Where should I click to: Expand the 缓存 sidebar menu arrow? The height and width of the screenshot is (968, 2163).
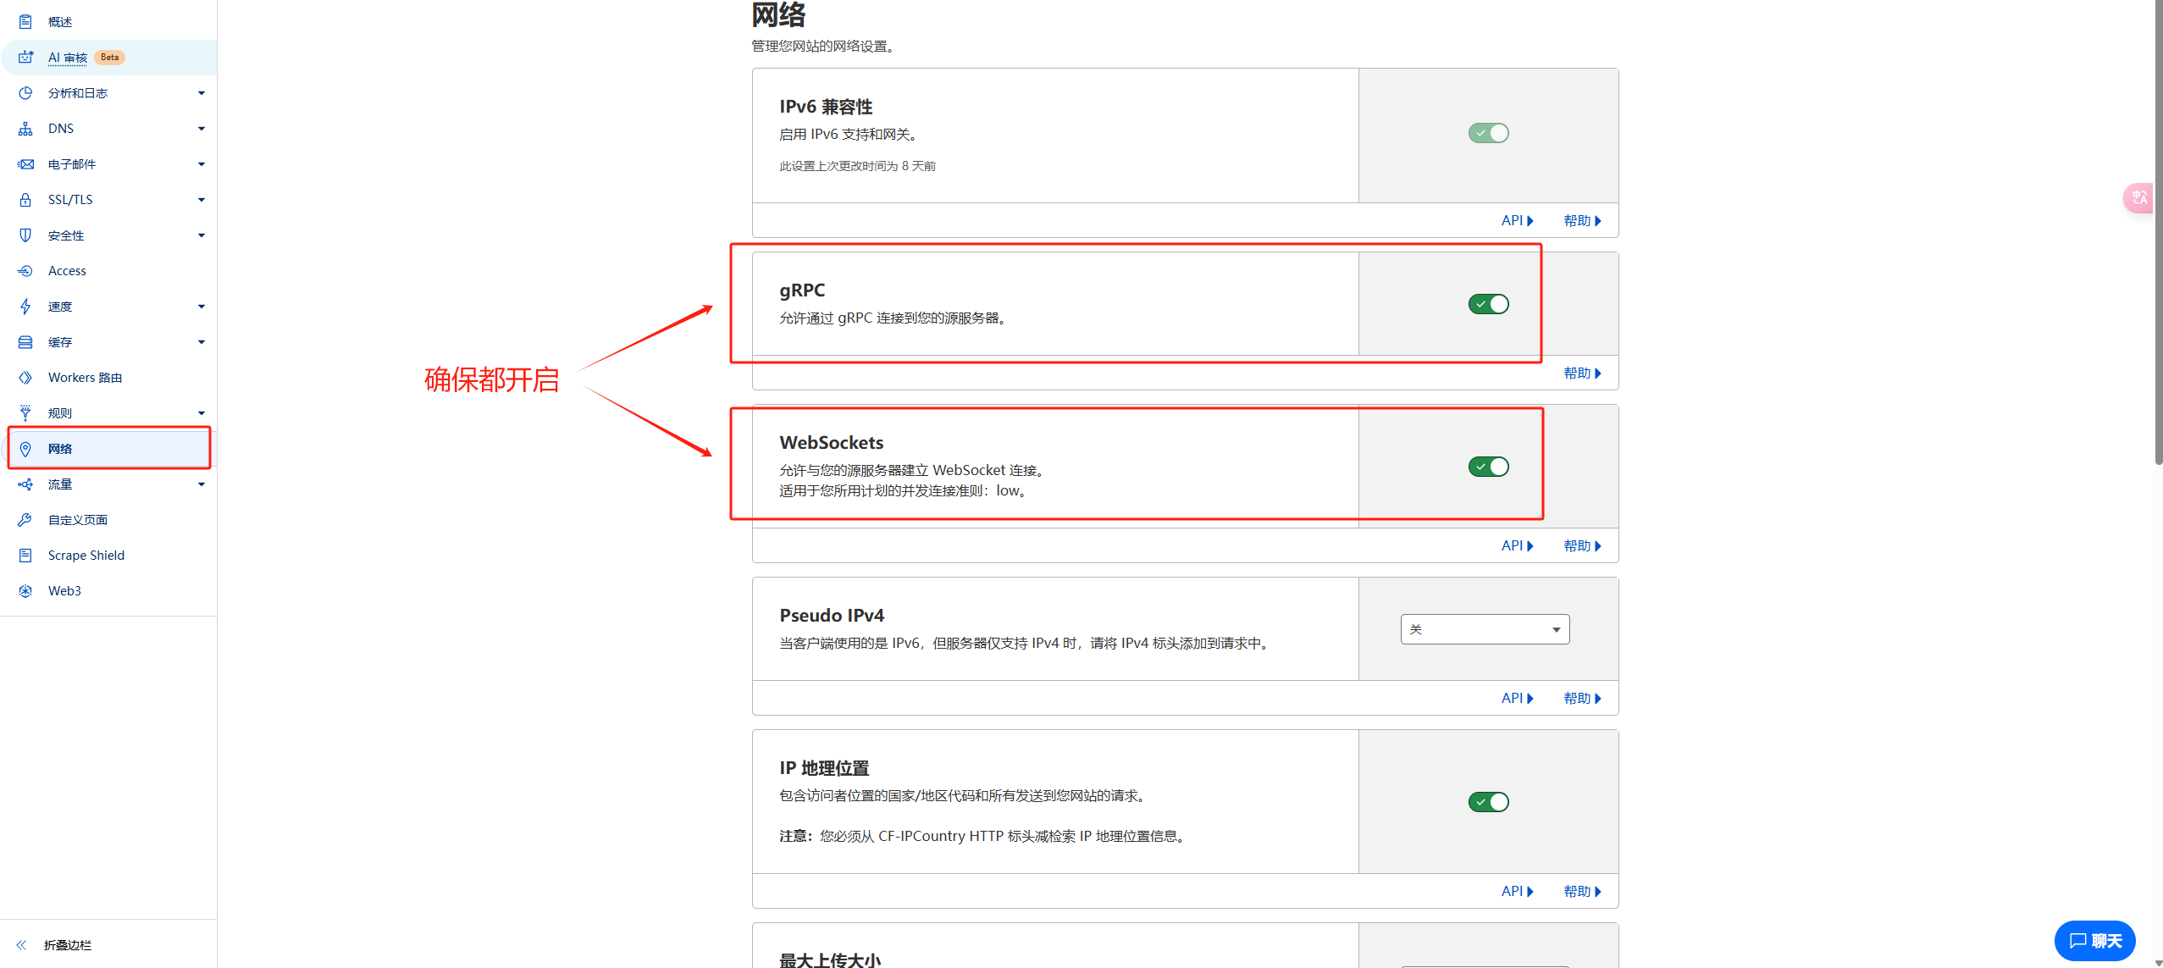[201, 342]
